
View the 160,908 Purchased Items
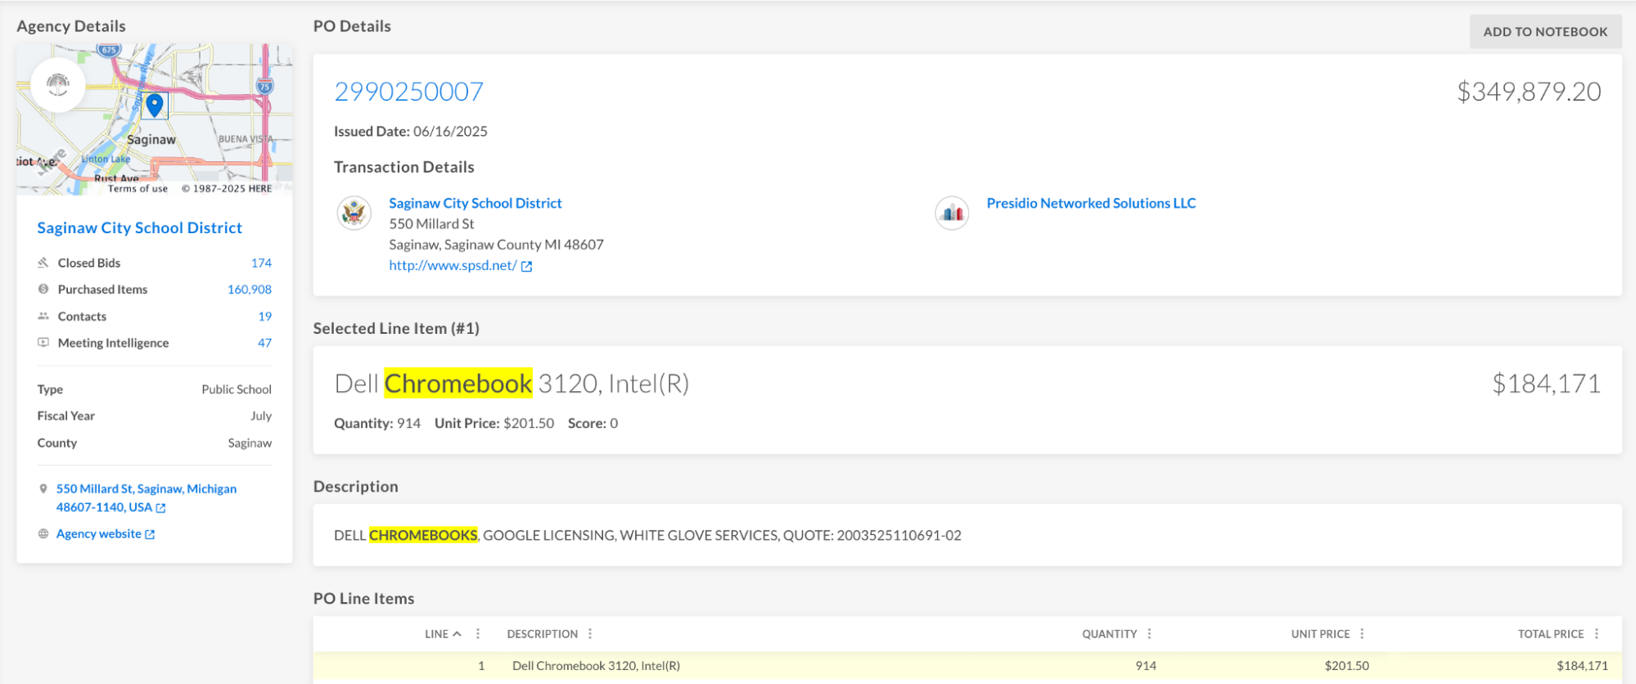[249, 290]
